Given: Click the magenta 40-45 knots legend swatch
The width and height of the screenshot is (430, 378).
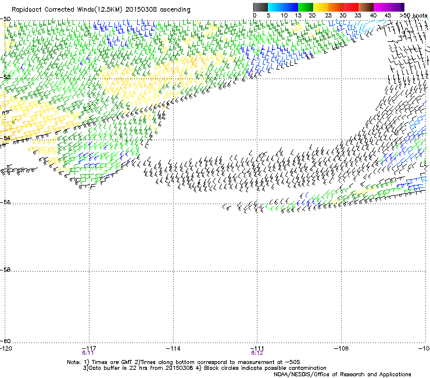Looking at the screenshot, I should point(381,7).
